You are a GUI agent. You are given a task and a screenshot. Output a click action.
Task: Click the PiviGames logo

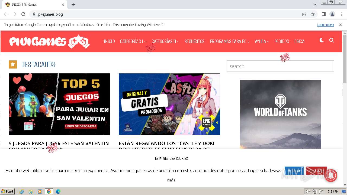(x=49, y=41)
